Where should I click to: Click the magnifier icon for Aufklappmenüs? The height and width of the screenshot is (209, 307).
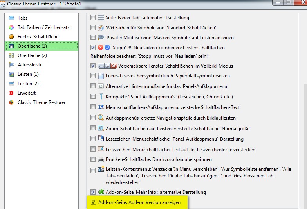pos(101,117)
